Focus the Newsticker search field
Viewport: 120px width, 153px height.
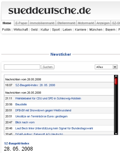[x=22, y=67]
